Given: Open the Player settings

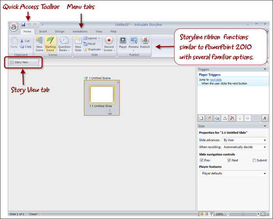Looking at the screenshot, I should point(123,42).
